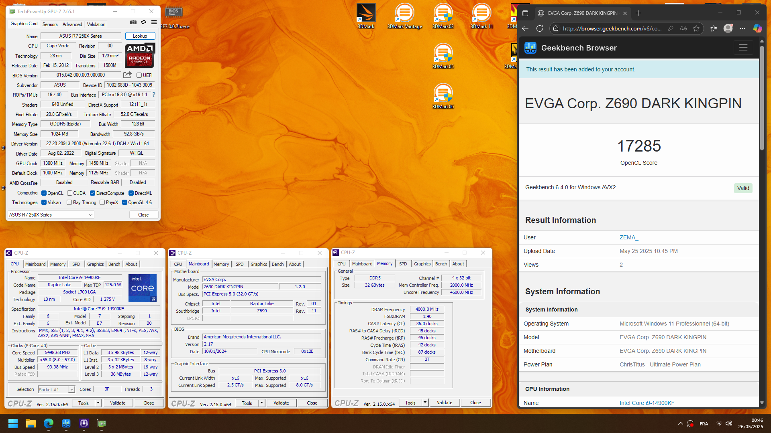Viewport: 771px width, 433px height.
Task: Open the 3DMark06 desktop shortcut
Action: click(443, 96)
